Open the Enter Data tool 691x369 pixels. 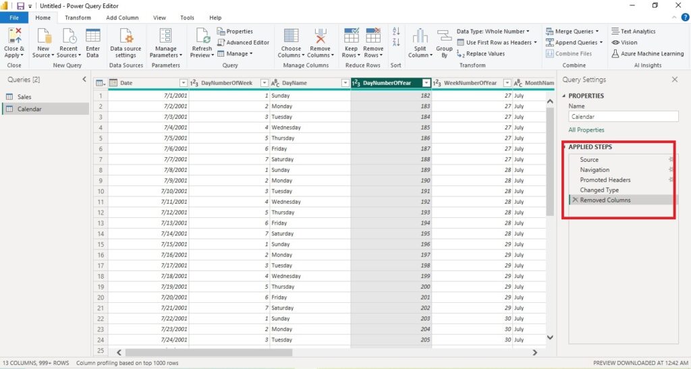coord(92,42)
